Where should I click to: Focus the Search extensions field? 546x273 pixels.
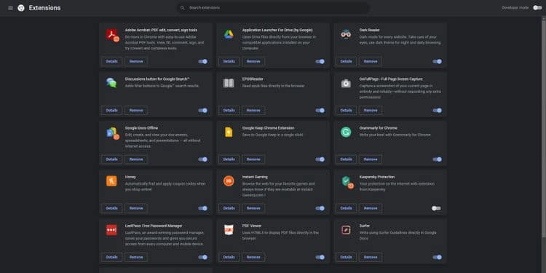click(273, 8)
